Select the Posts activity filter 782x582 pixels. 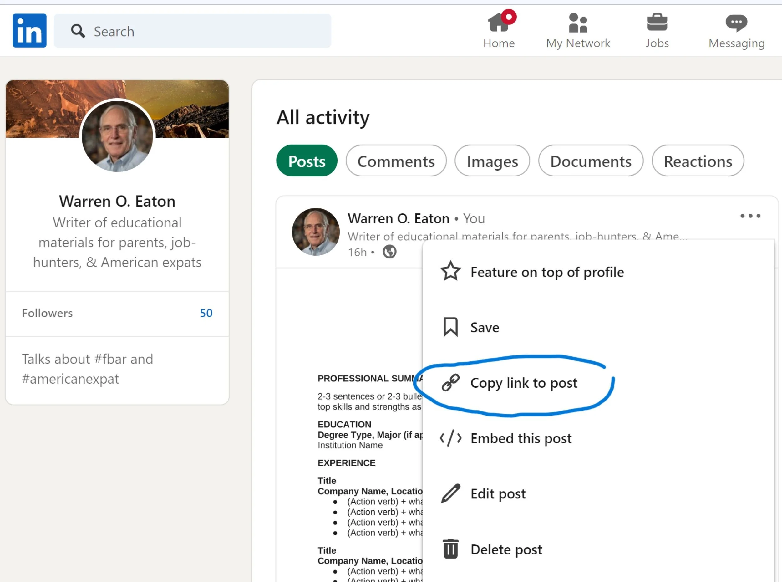[x=307, y=161]
